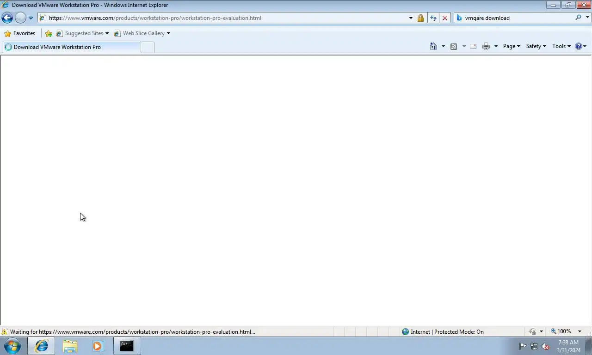Image resolution: width=592 pixels, height=355 pixels.
Task: Click the security lock icon
Action: tap(420, 18)
